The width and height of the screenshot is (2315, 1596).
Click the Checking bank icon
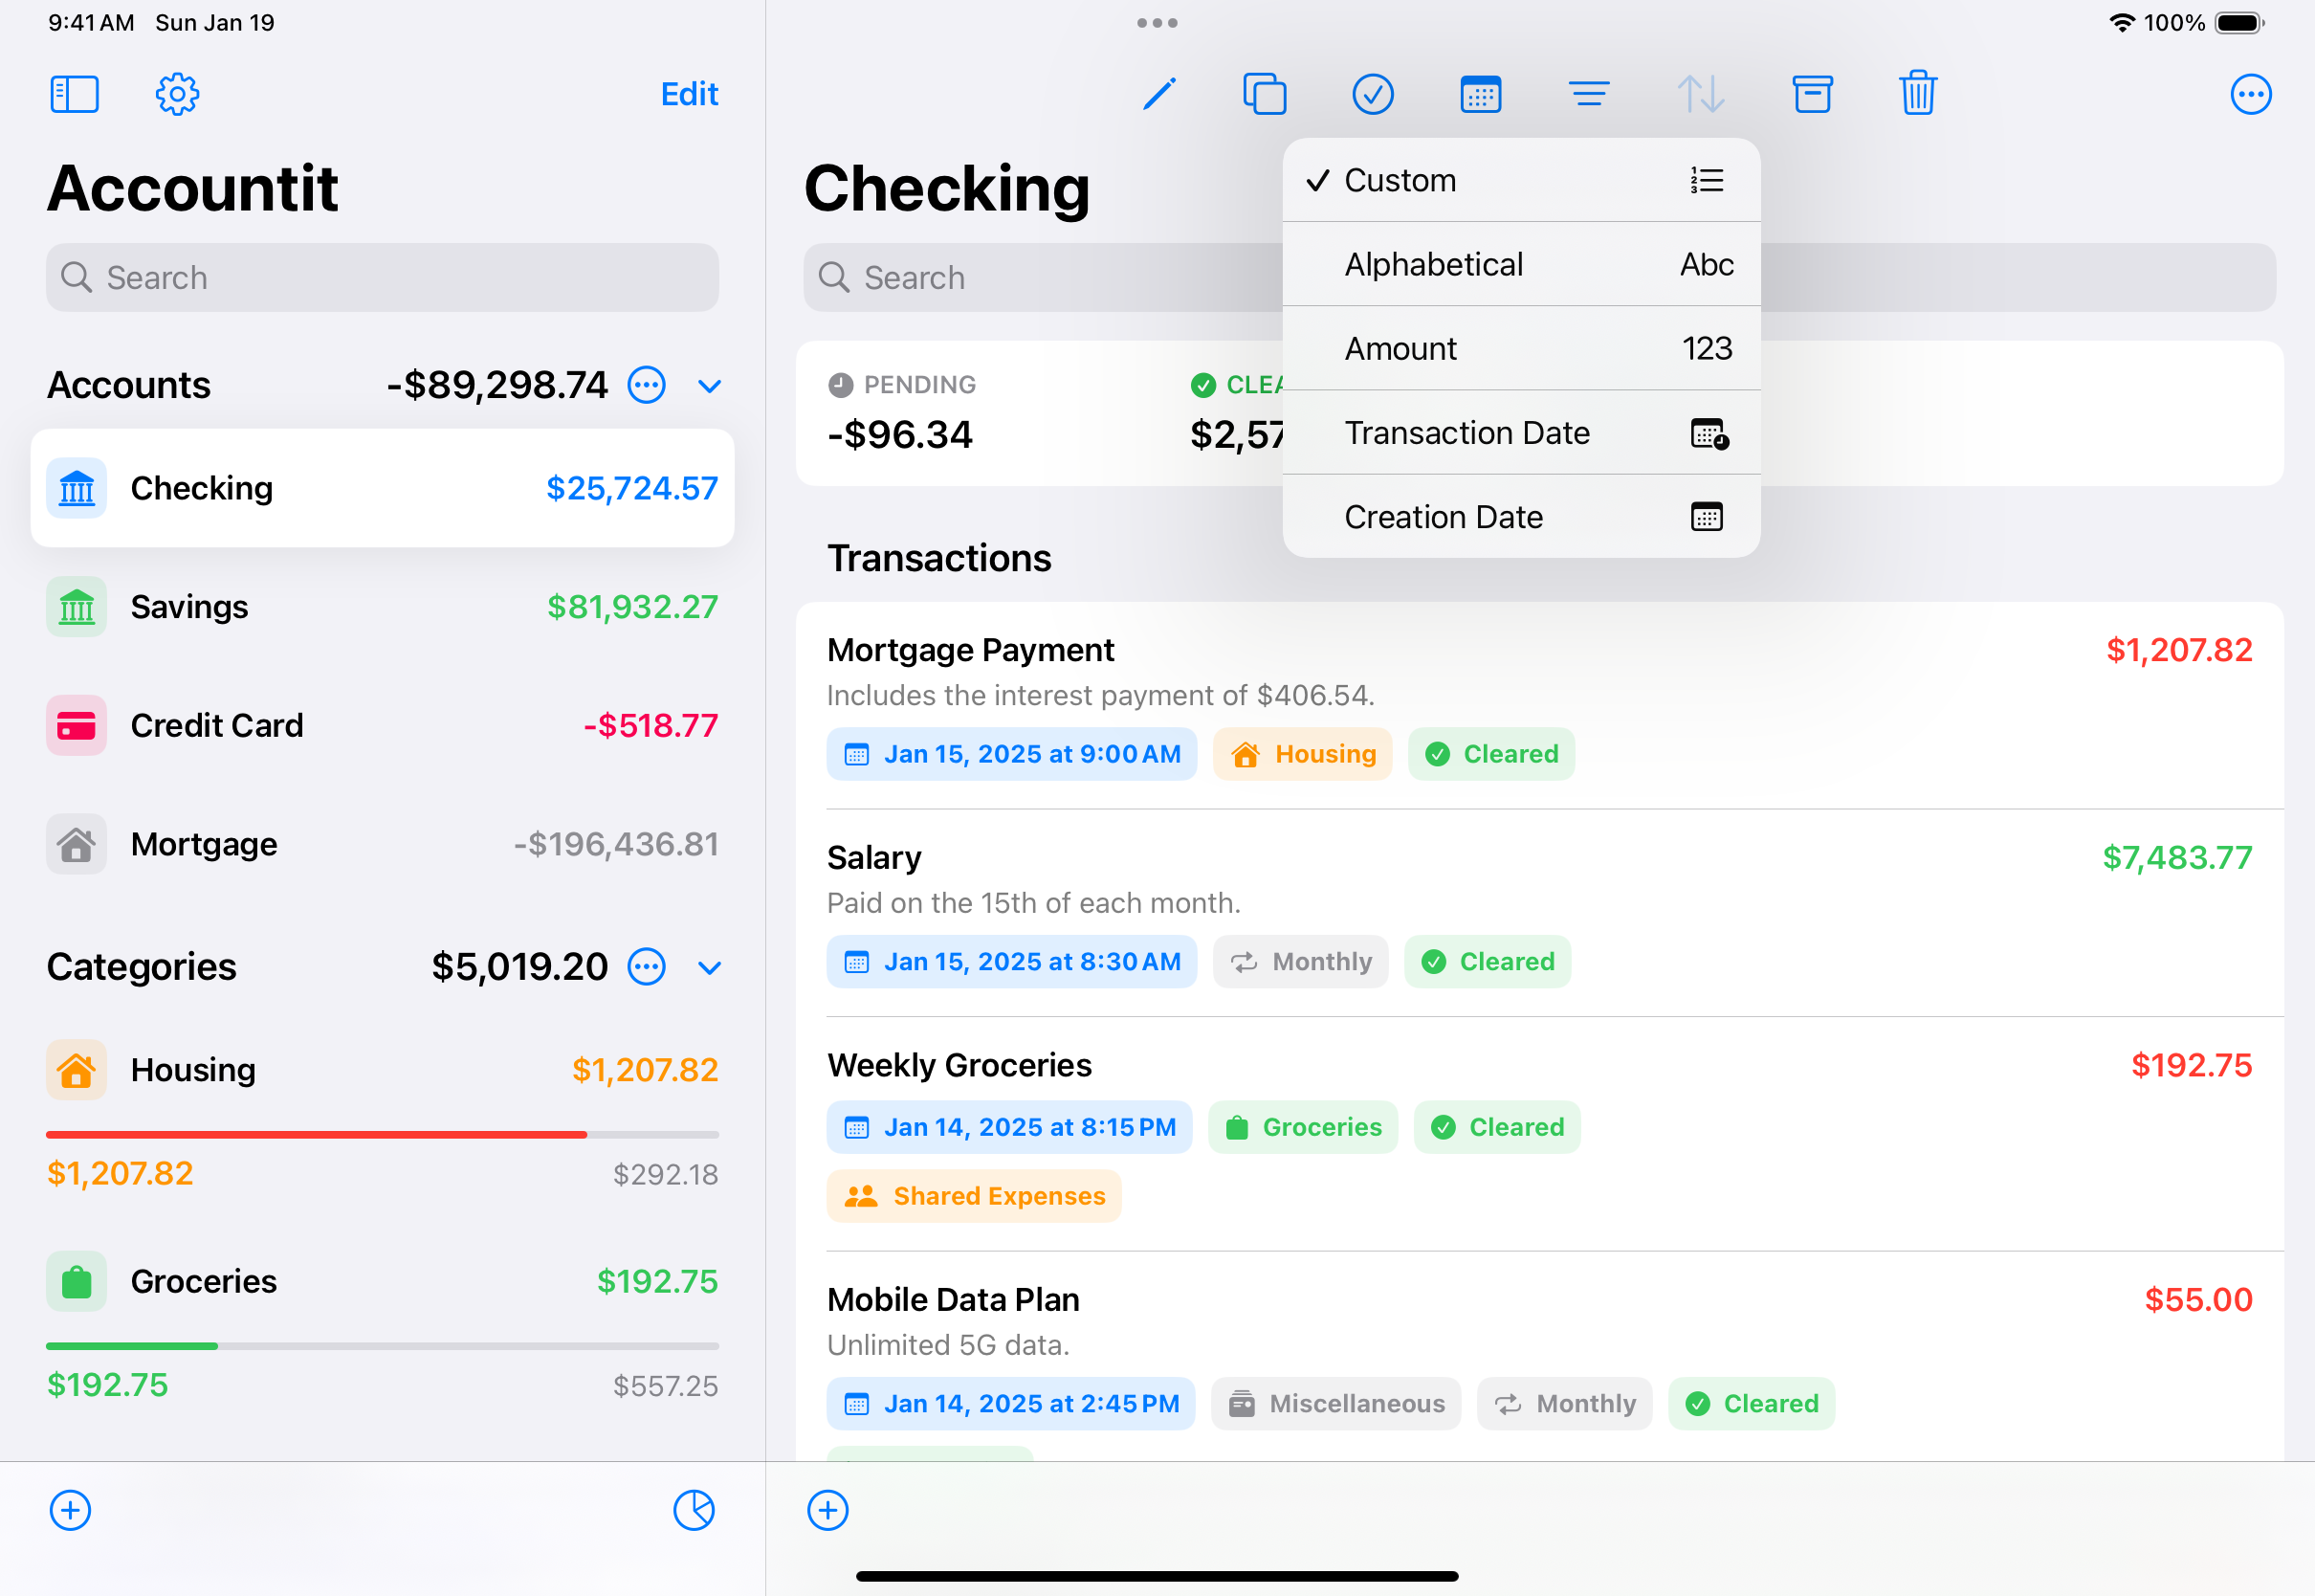76,488
